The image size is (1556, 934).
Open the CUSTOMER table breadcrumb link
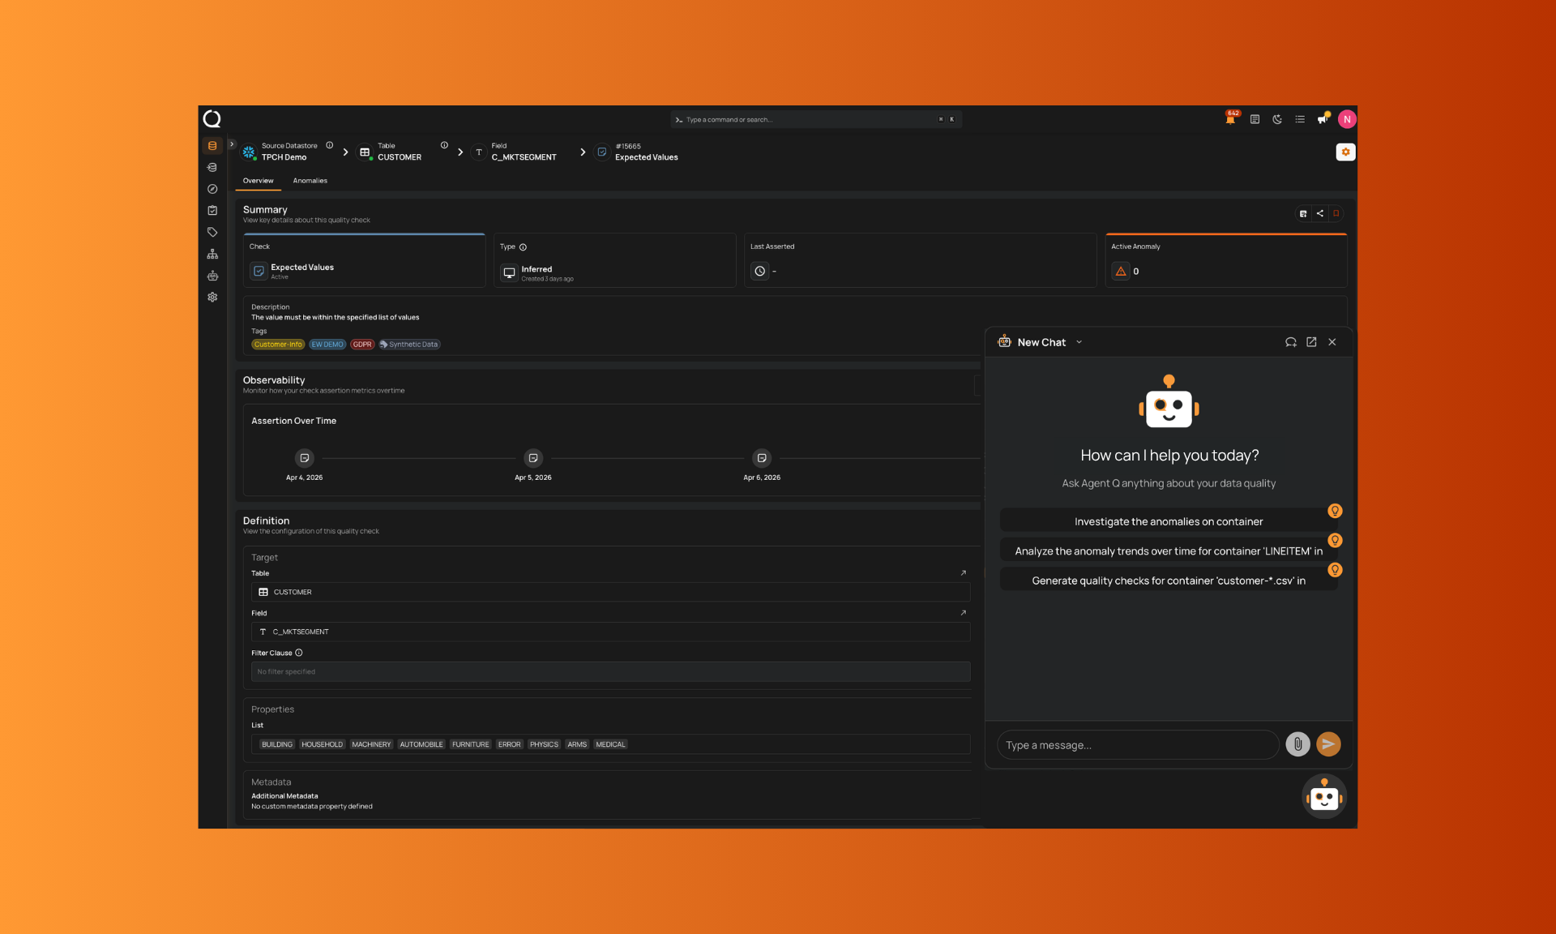399,157
